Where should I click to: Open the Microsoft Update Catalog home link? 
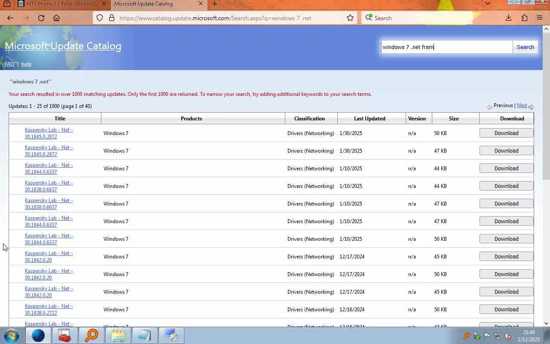[x=63, y=46]
